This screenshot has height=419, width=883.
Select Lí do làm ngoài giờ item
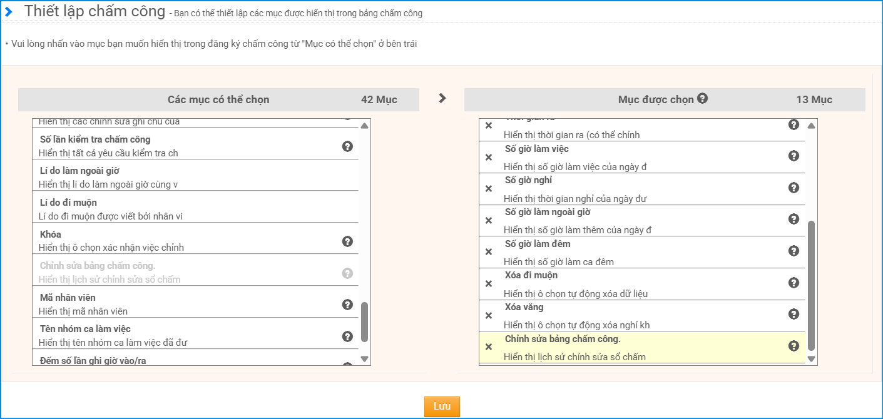(188, 177)
